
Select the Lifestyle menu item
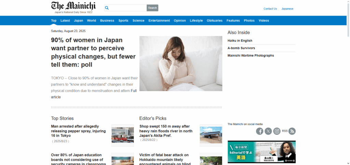click(197, 20)
